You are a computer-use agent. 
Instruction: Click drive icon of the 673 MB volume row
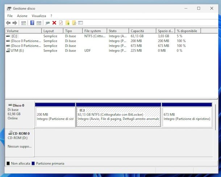click(x=8, y=46)
